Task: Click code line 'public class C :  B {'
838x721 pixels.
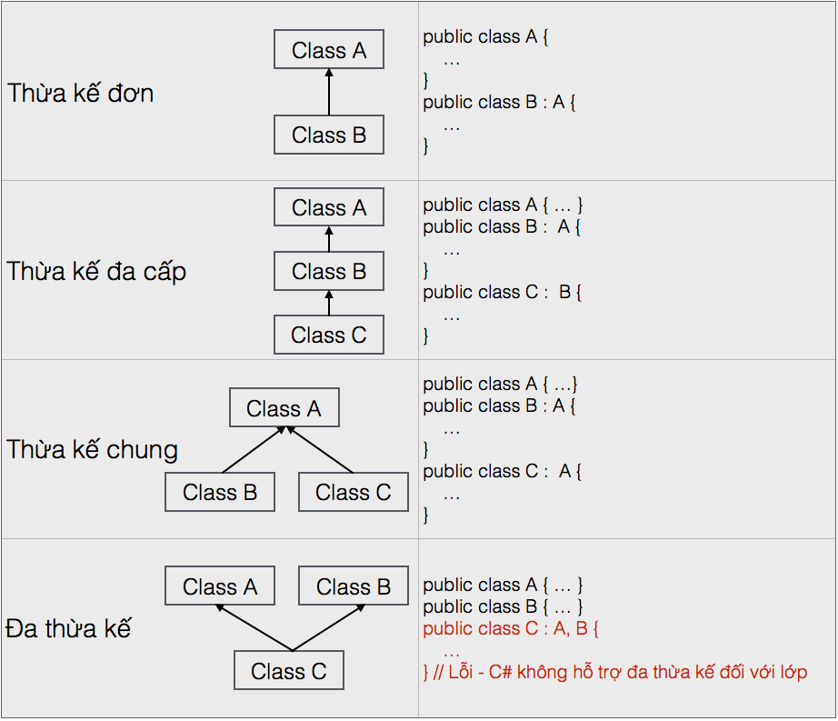Action: pyautogui.click(x=503, y=293)
